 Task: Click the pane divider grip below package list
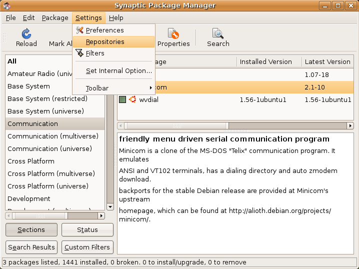pos(235,131)
